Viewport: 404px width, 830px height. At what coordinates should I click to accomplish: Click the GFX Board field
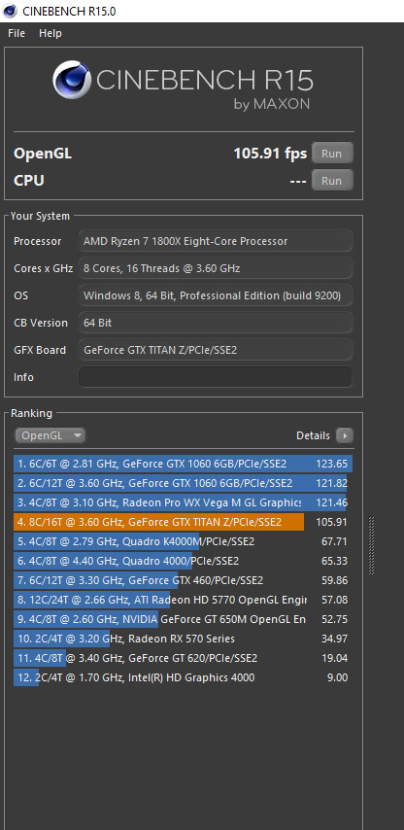(x=216, y=350)
